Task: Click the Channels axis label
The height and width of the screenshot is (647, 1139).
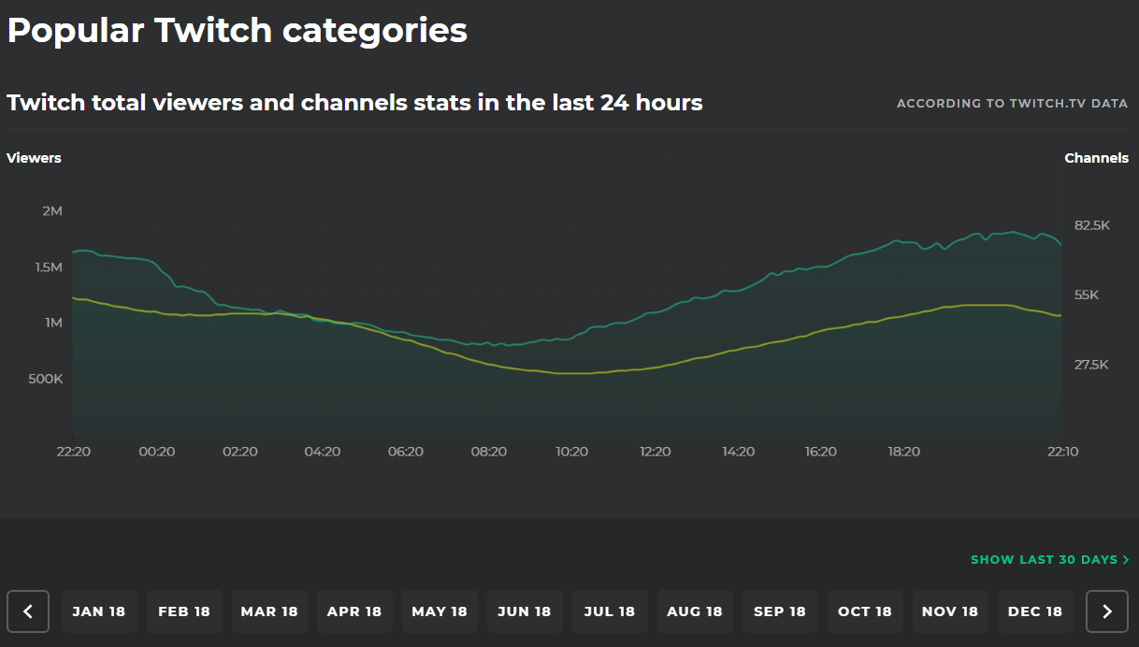Action: [x=1096, y=158]
